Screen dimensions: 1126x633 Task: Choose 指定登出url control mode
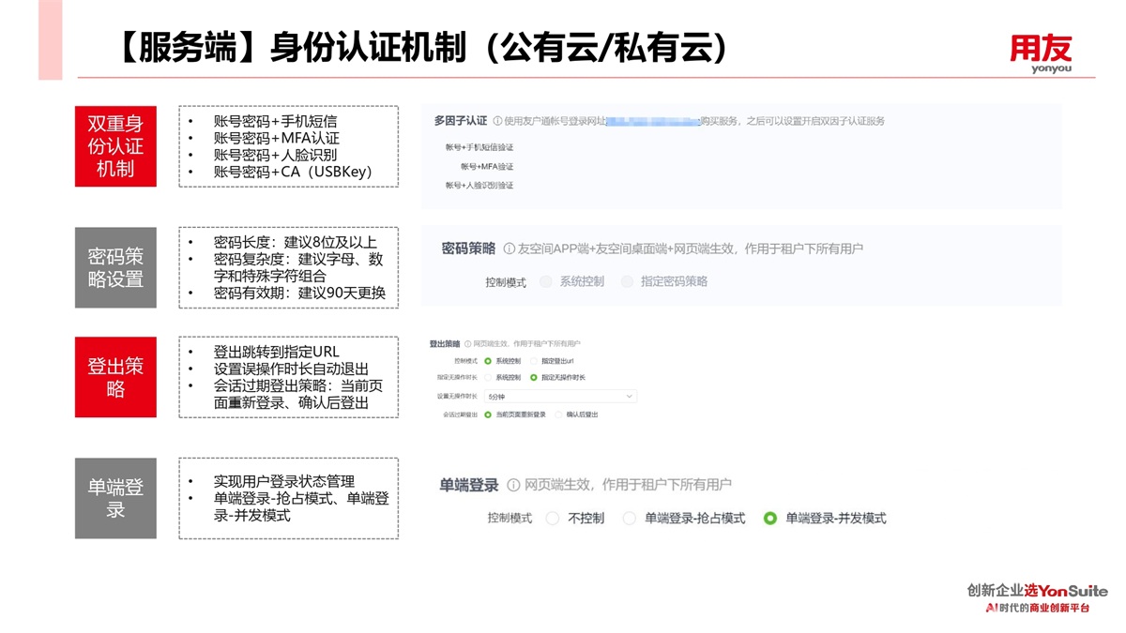pos(534,360)
